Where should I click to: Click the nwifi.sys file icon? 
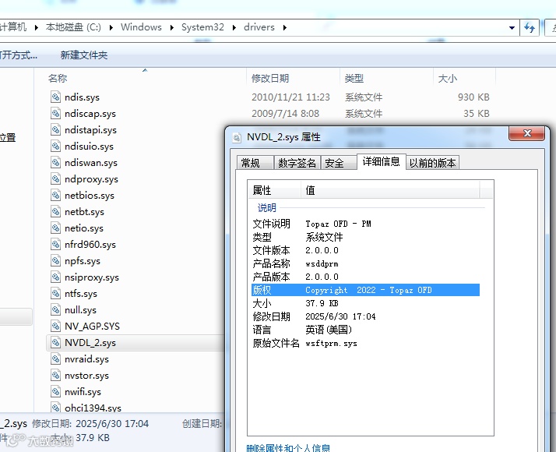tap(55, 391)
